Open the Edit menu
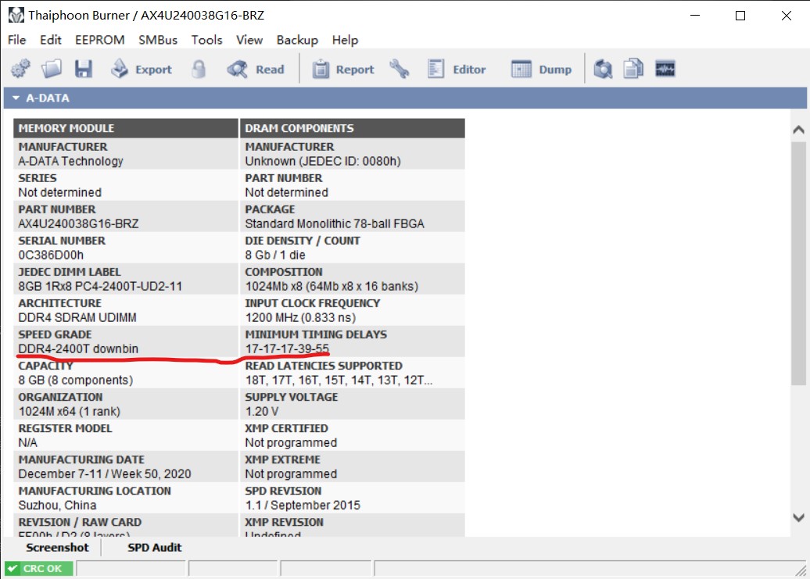 pyautogui.click(x=51, y=40)
